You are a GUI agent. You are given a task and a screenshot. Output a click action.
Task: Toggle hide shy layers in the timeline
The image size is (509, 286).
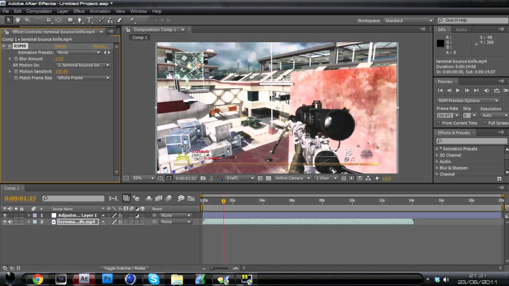tap(149, 198)
